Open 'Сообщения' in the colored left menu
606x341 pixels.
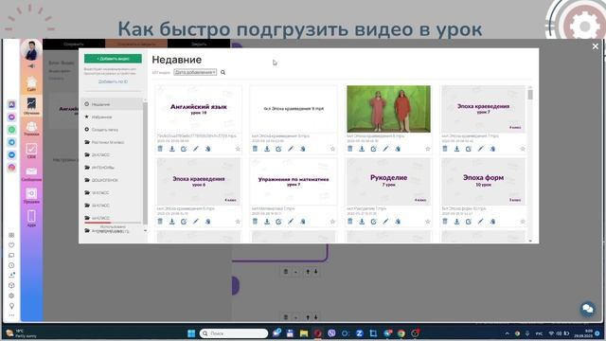[x=31, y=173]
